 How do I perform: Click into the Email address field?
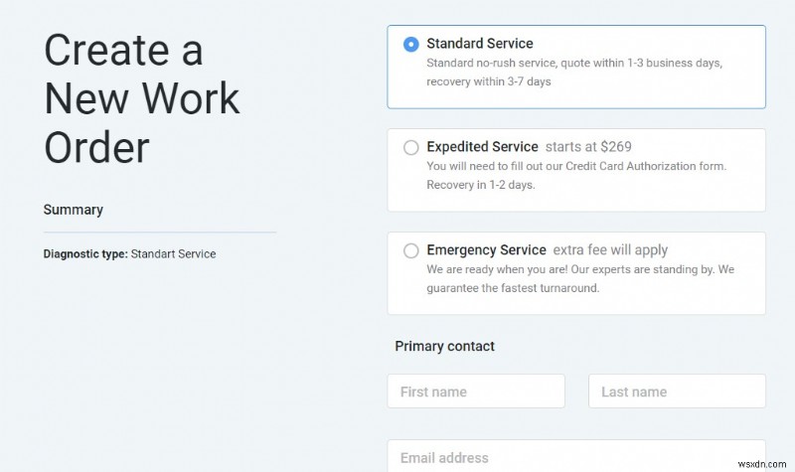tap(576, 457)
